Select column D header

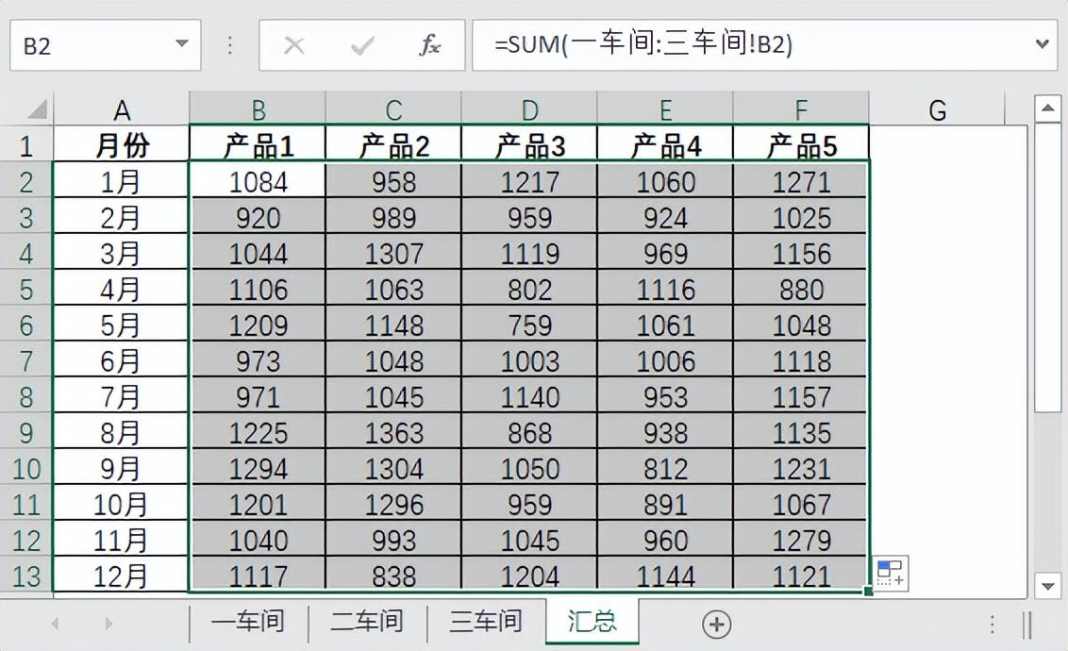coord(529,108)
